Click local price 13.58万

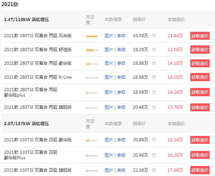[x=175, y=49]
